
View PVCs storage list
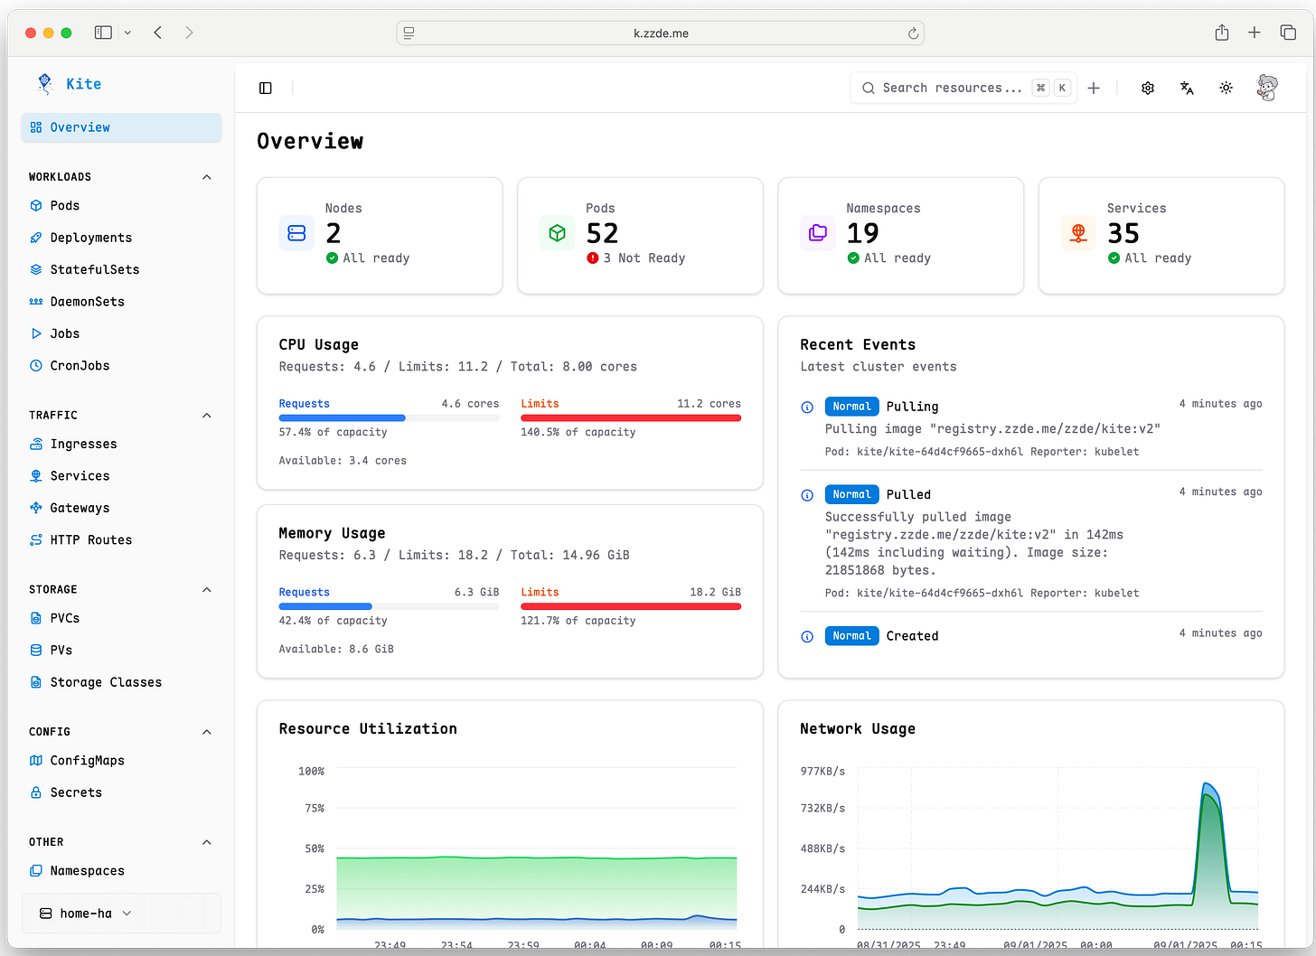121,618
